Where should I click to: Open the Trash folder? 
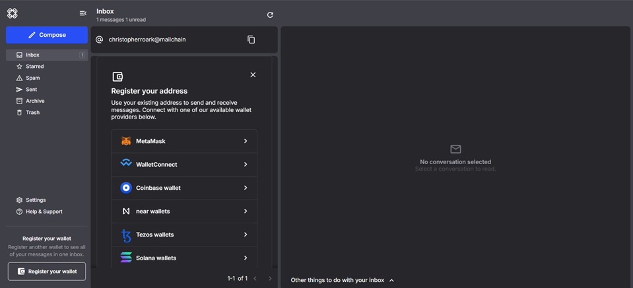[32, 113]
